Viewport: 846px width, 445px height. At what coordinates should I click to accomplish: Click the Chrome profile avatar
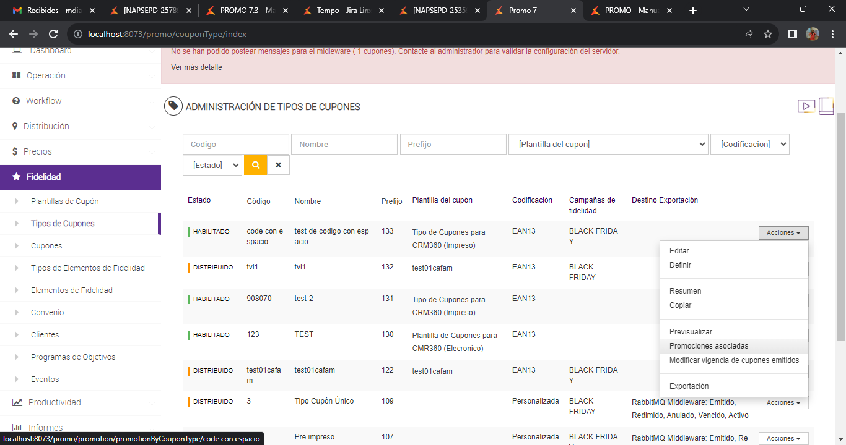pyautogui.click(x=812, y=35)
